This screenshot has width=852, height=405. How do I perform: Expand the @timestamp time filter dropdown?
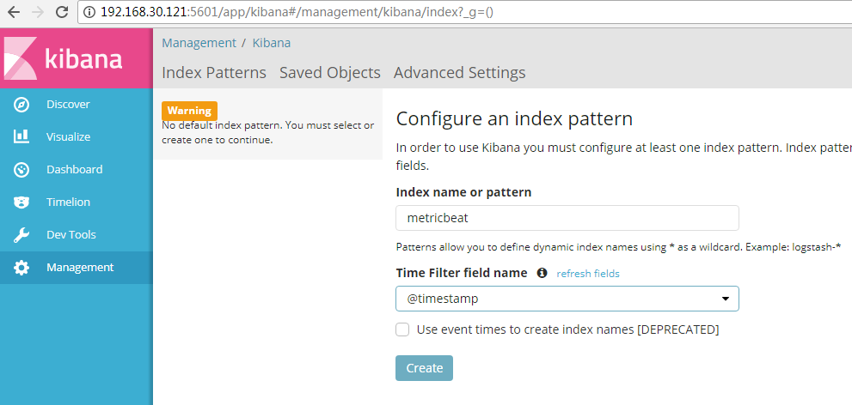click(x=567, y=299)
